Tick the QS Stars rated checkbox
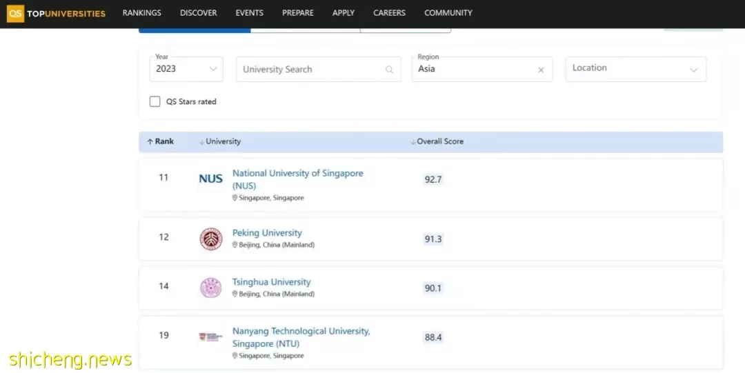 pyautogui.click(x=155, y=101)
